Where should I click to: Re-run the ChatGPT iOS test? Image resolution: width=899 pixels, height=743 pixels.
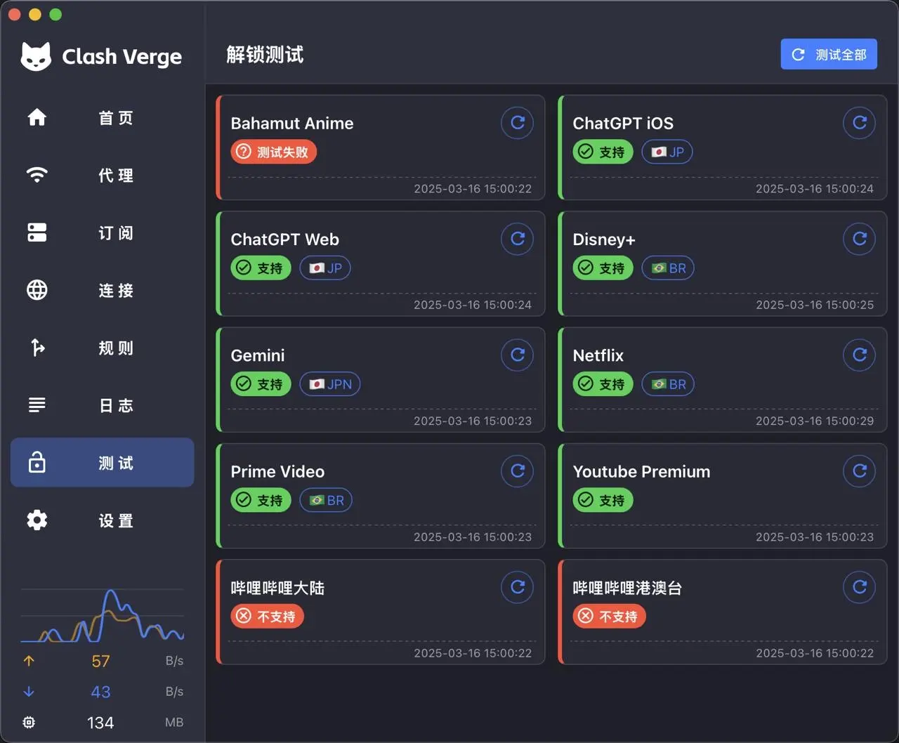(860, 123)
